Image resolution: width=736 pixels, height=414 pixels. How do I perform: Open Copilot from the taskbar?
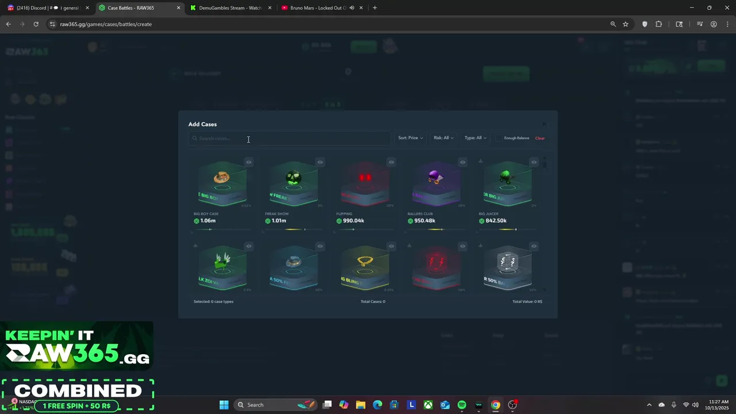tap(344, 405)
